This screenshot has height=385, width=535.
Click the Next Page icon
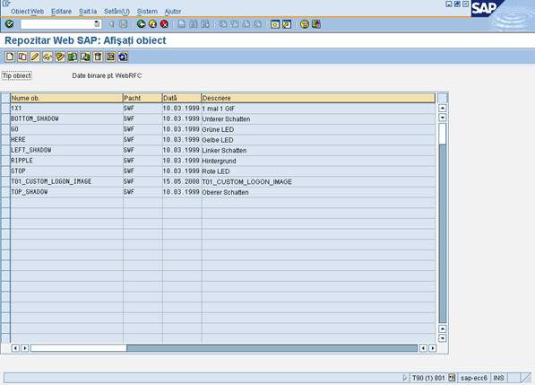246,24
